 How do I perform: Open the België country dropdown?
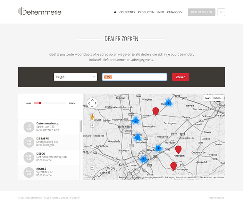tap(75, 77)
